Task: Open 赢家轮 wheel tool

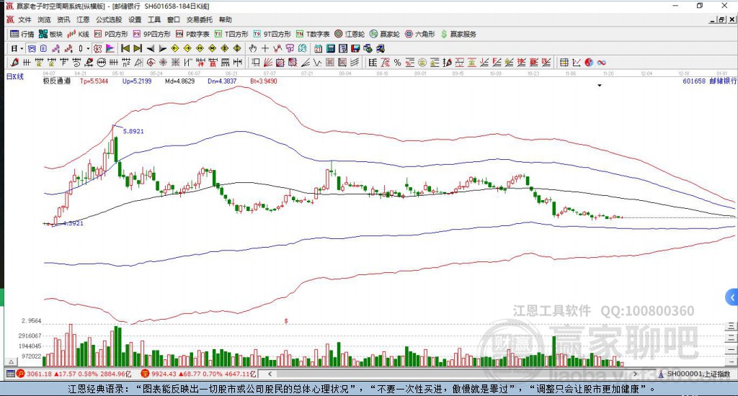Action: pyautogui.click(x=385, y=34)
